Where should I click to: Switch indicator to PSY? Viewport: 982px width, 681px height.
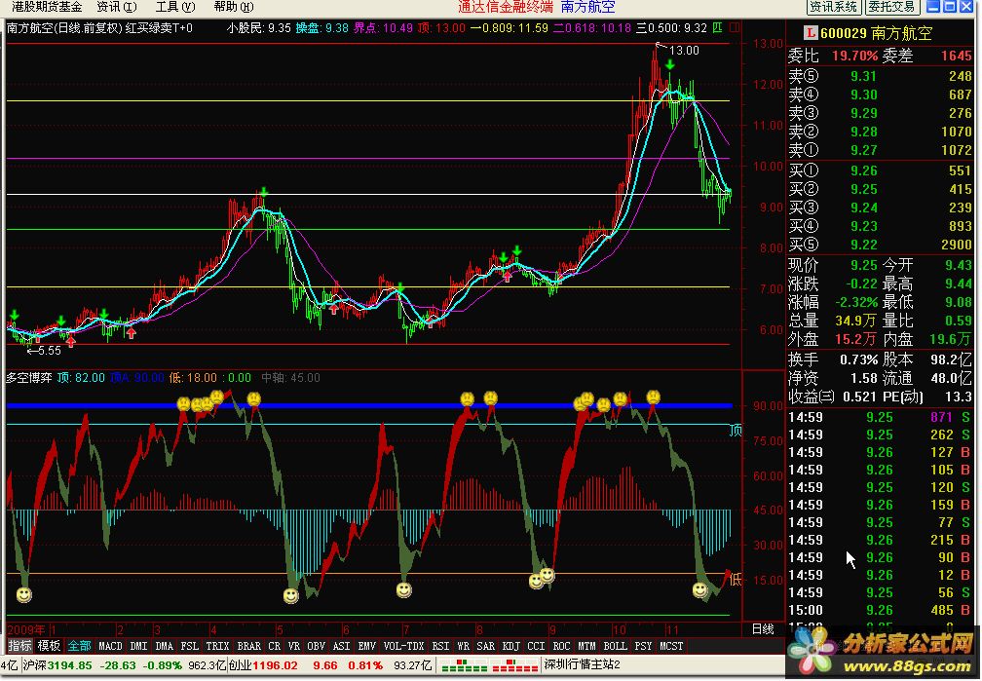[x=643, y=646]
